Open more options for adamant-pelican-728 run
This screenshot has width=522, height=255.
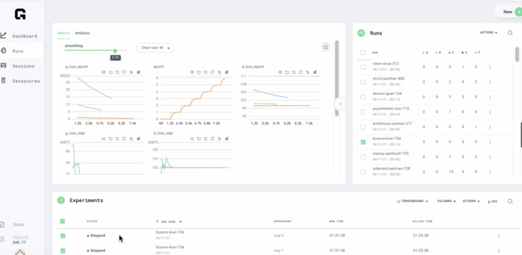coord(490,172)
